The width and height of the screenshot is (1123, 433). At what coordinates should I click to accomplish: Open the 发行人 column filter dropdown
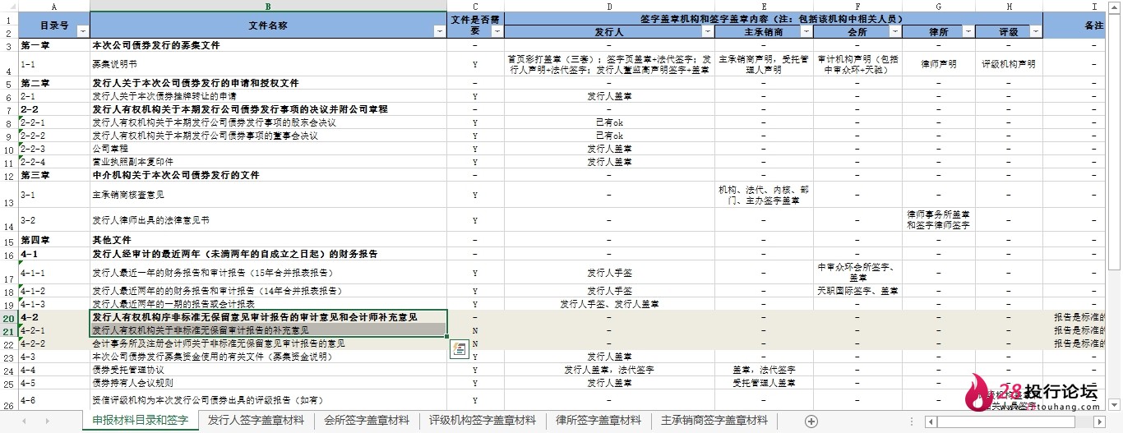tap(707, 31)
